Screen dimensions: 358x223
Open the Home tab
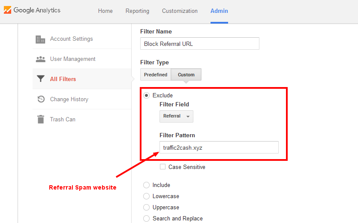105,11
